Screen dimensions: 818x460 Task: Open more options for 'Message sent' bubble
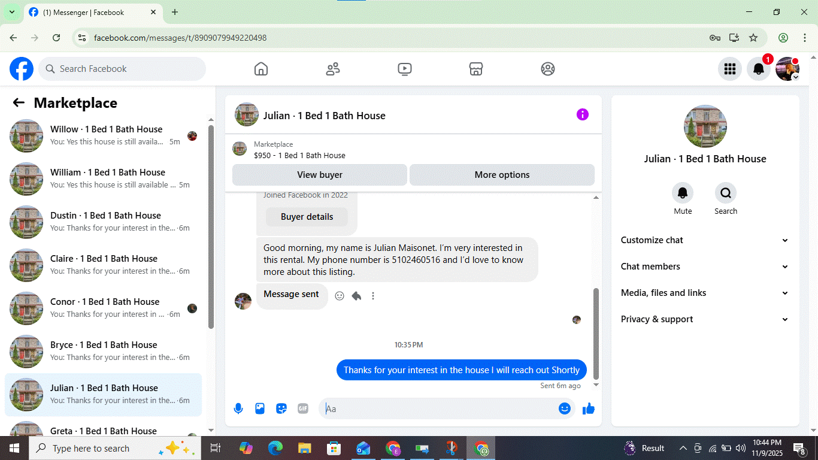tap(373, 296)
